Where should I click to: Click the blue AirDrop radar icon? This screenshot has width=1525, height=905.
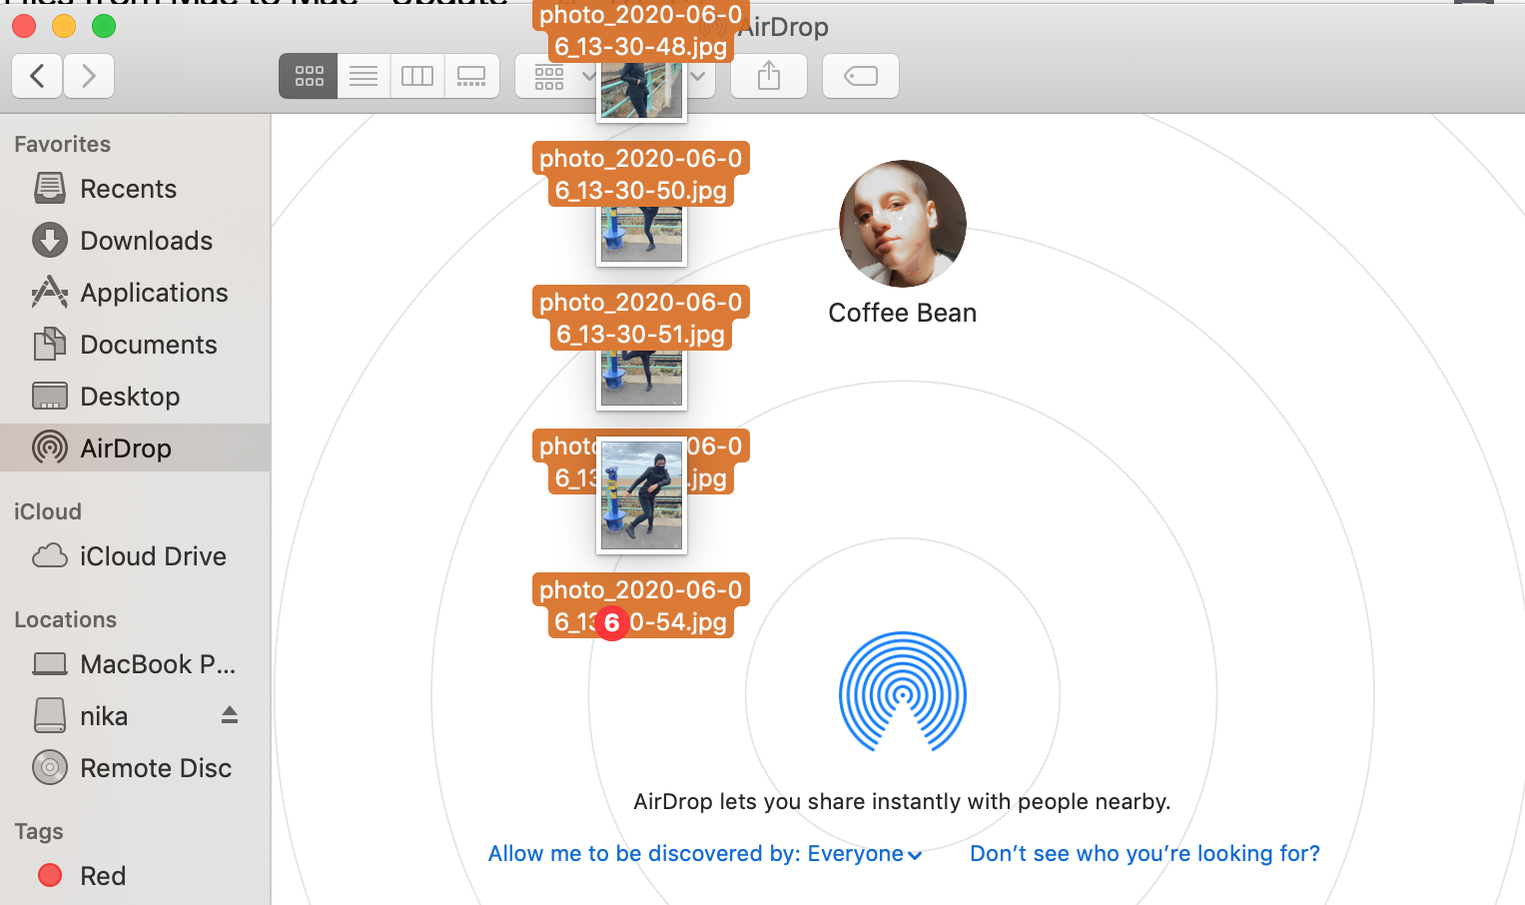(903, 691)
